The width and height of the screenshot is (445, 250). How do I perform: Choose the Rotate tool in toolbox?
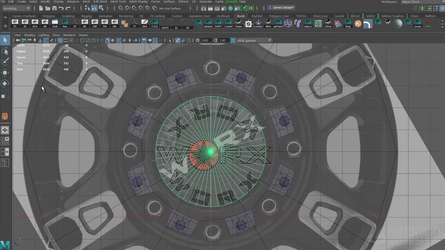pos(5,84)
